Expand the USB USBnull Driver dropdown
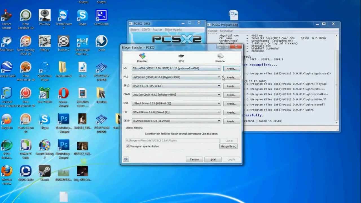The height and width of the screenshot is (203, 361). click(219, 103)
